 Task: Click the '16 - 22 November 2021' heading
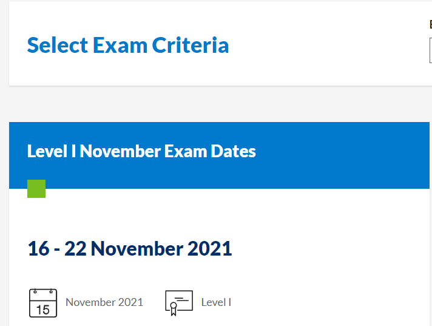[130, 249]
